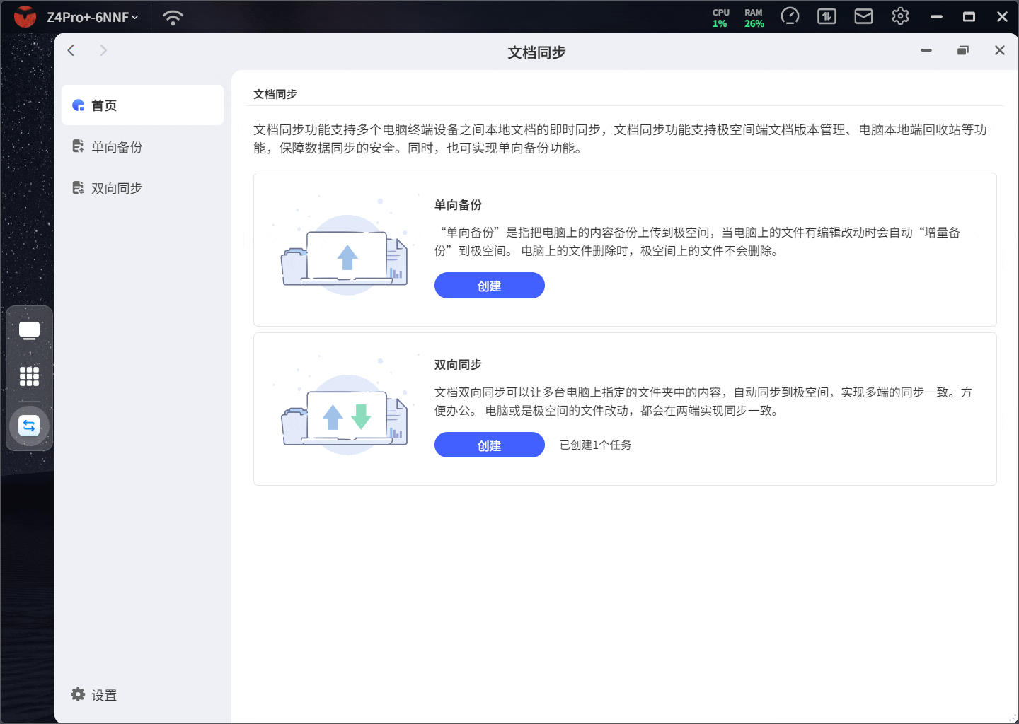Minimize the 文档同步 window
1019x724 pixels.
[926, 50]
